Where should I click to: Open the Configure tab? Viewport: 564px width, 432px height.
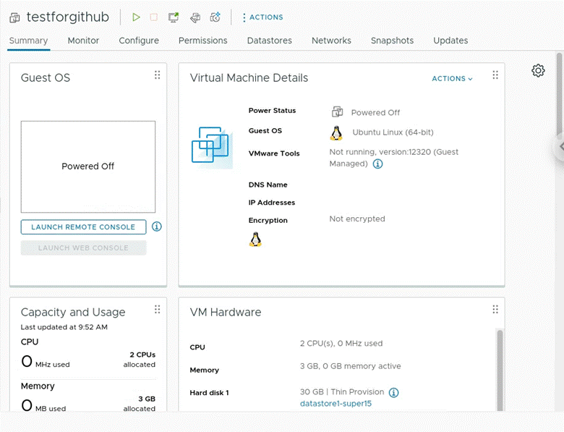pyautogui.click(x=139, y=41)
